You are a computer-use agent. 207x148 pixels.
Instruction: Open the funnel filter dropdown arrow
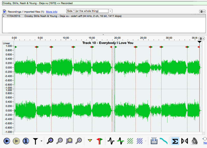click(x=41, y=141)
